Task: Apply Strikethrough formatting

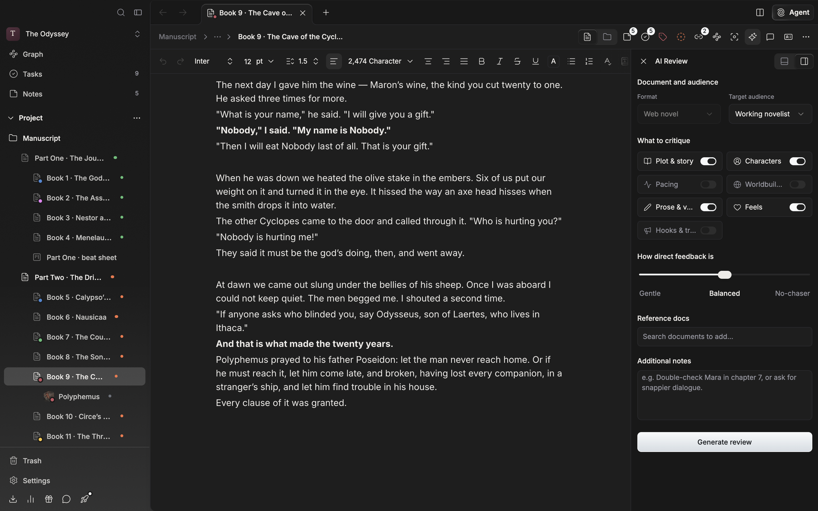Action: tap(517, 61)
